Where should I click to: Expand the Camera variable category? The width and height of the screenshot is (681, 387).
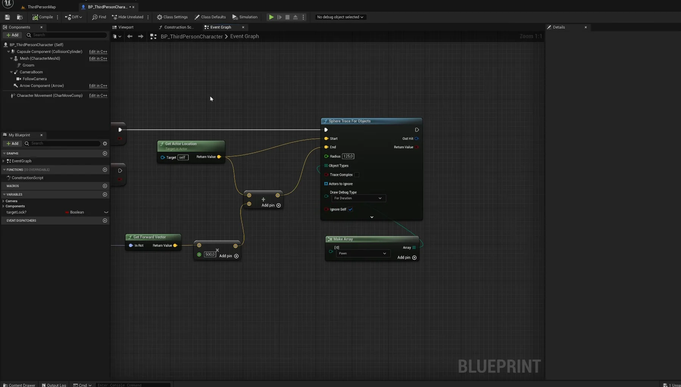pos(3,201)
